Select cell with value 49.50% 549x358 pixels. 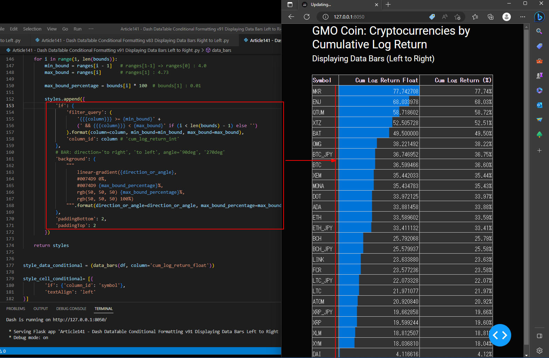point(456,133)
